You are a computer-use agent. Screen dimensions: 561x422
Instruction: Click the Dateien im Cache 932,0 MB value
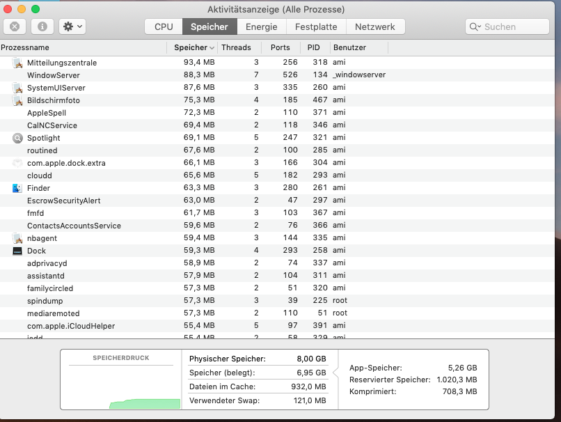[308, 386]
